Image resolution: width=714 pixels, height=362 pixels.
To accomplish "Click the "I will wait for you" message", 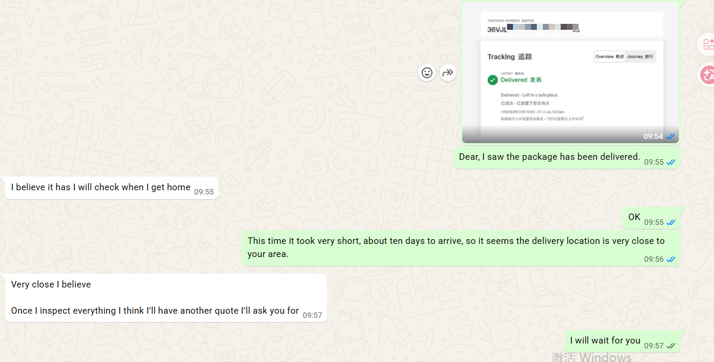I will (622, 341).
